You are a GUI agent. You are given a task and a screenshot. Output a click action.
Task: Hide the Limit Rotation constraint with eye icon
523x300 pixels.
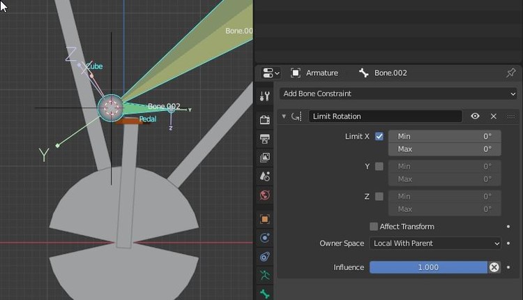pos(475,117)
